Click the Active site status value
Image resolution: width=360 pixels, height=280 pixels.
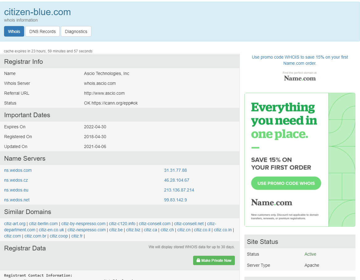click(310, 254)
